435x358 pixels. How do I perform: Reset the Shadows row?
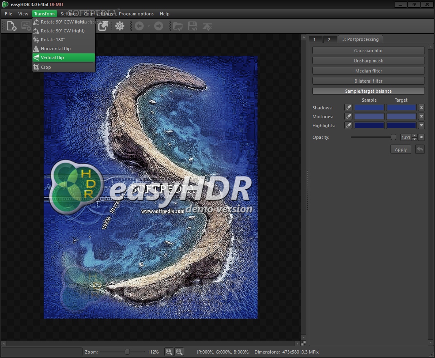point(421,107)
